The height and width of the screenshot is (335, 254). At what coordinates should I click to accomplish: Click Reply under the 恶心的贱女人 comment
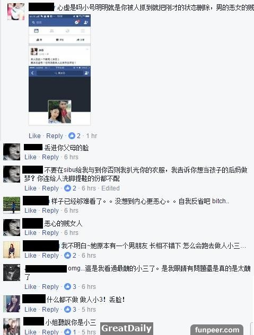point(50,233)
